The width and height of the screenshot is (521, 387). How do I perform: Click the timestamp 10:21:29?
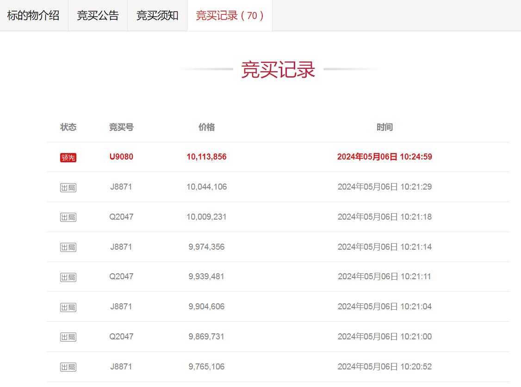[x=385, y=187]
